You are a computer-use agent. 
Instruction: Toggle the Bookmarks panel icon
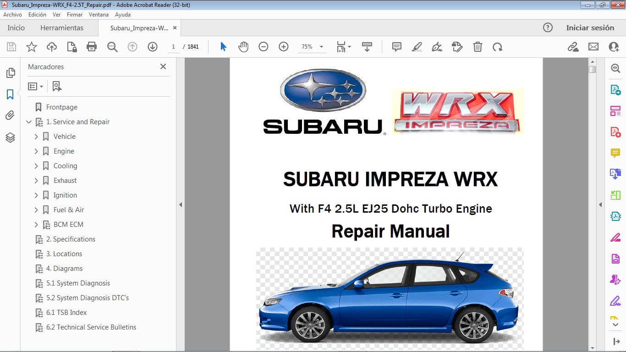tap(10, 94)
